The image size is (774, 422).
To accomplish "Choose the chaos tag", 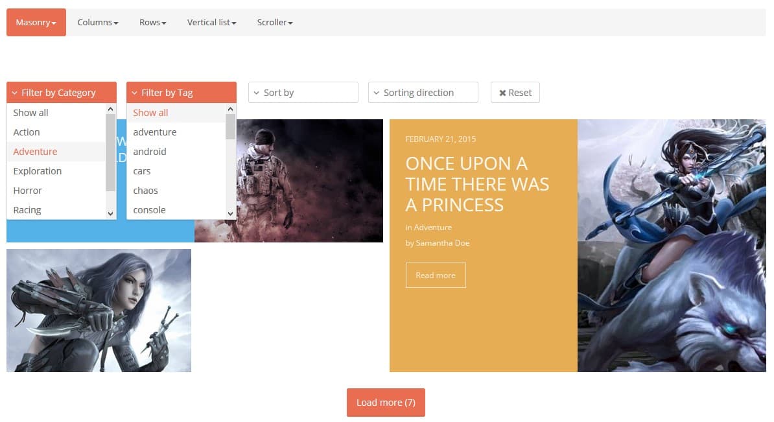I will coord(176,191).
